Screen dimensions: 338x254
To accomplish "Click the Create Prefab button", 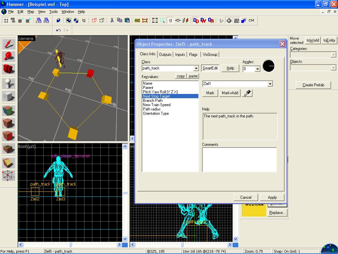I will pyautogui.click(x=313, y=85).
